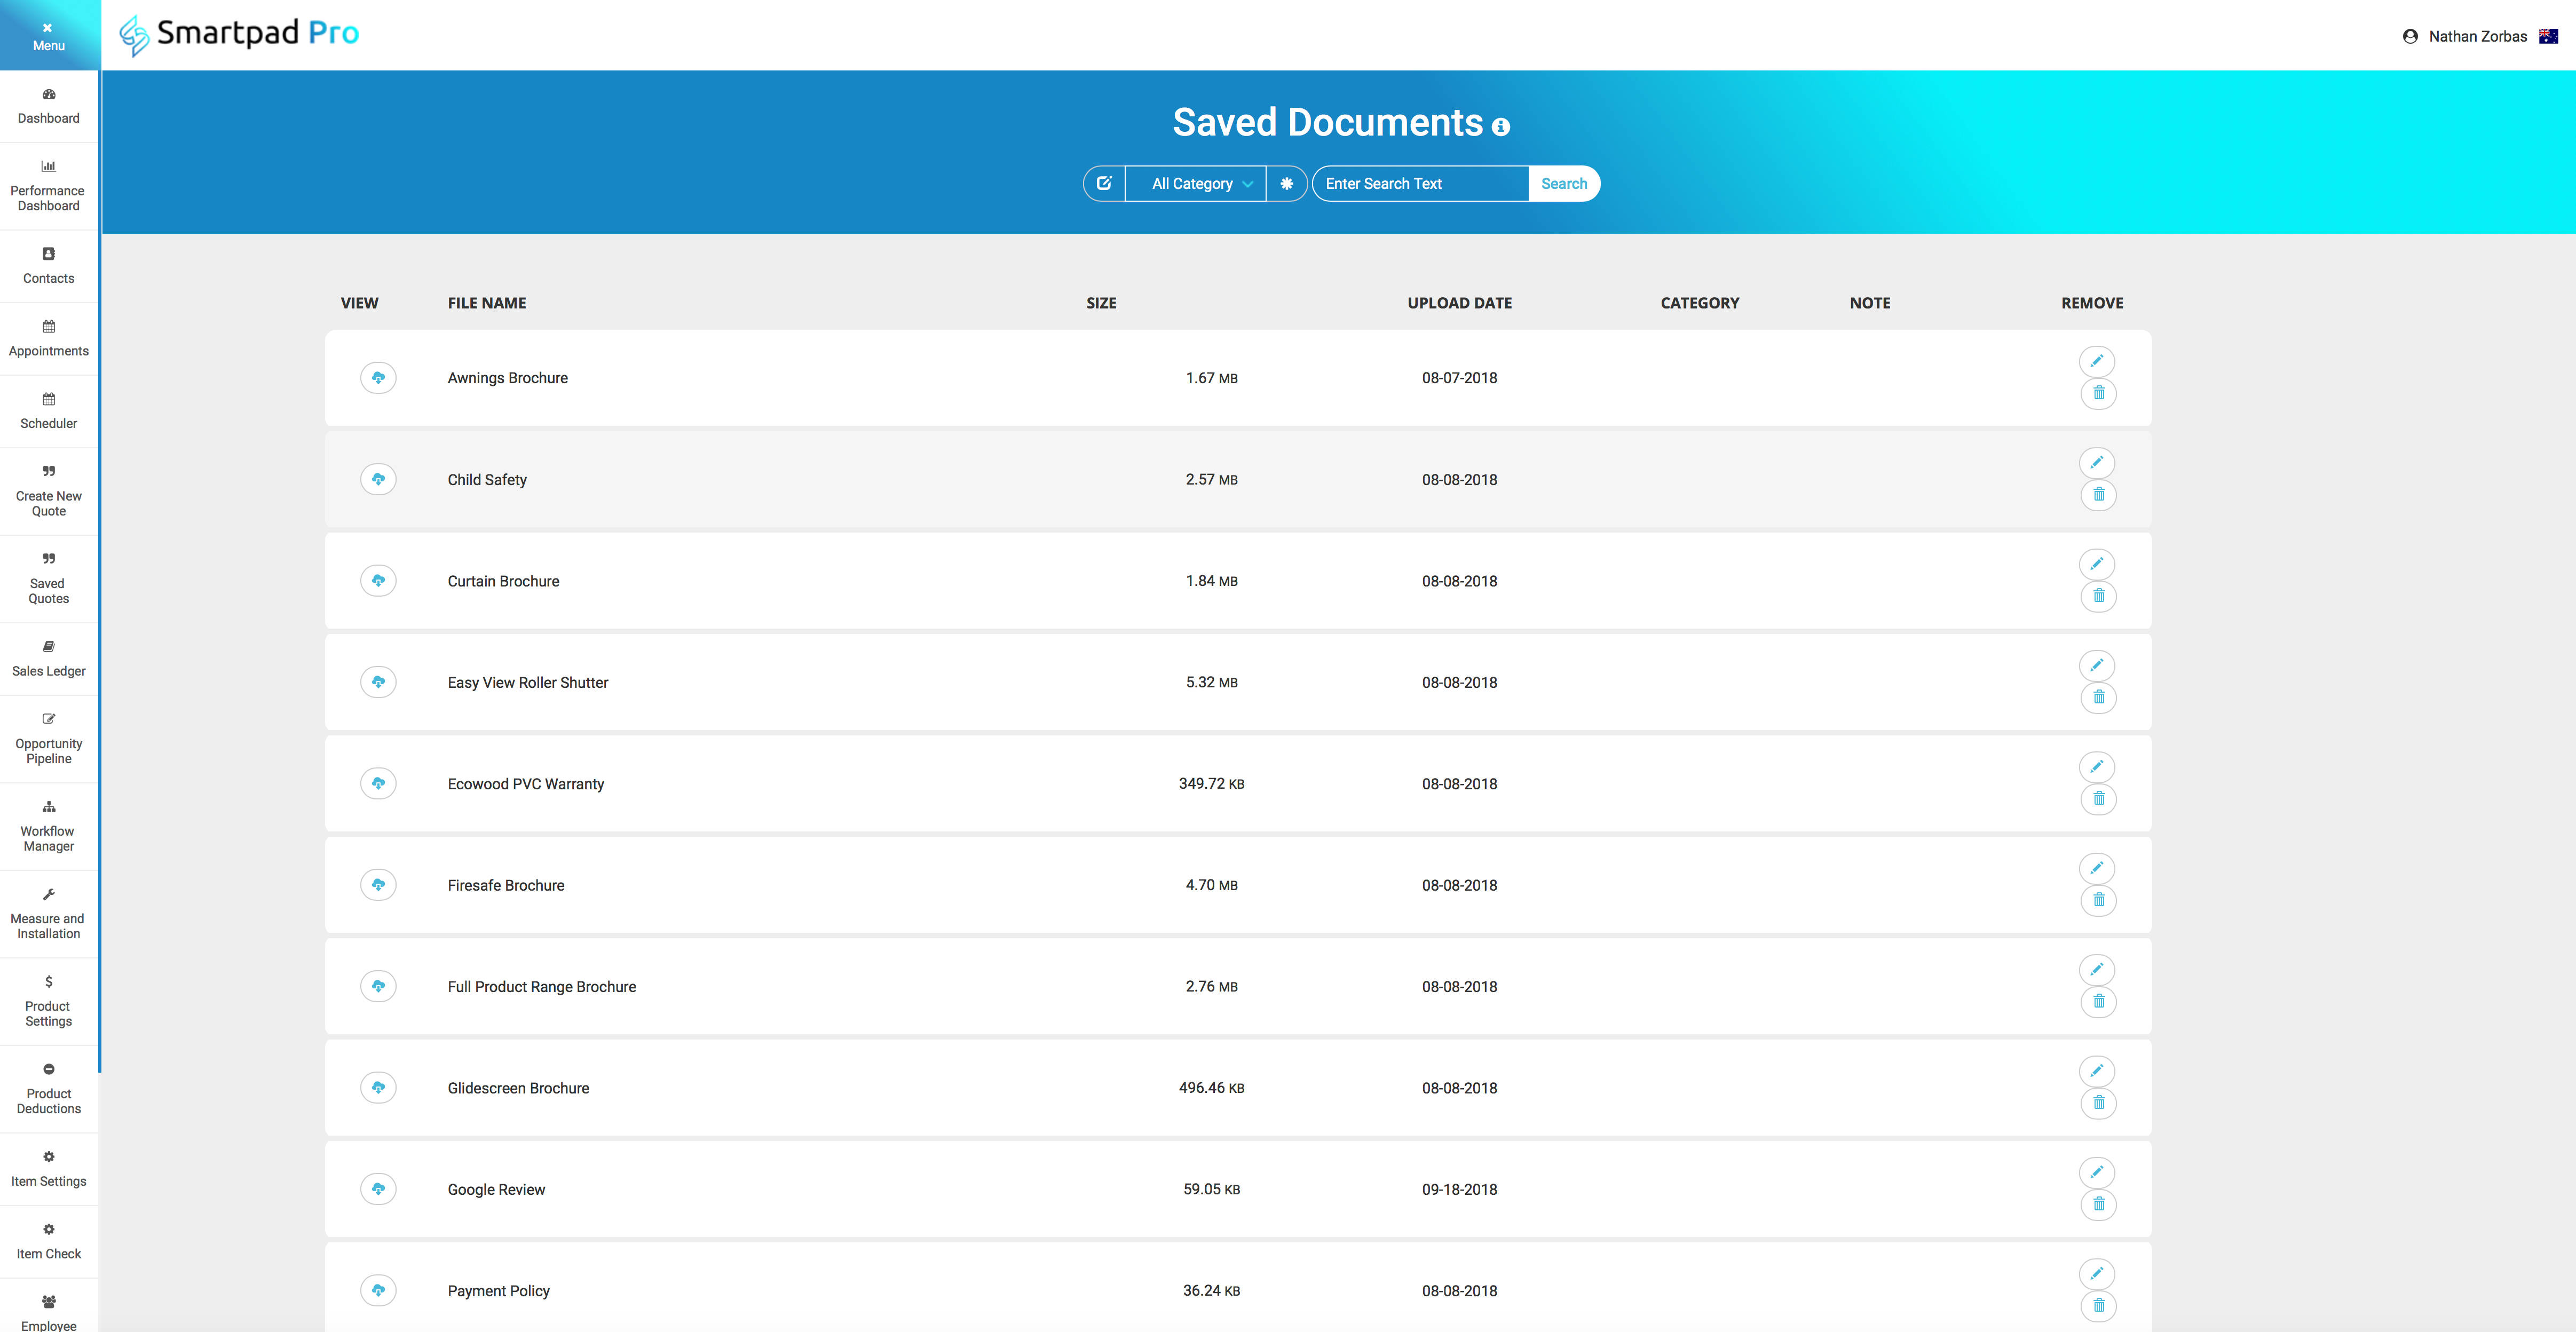The width and height of the screenshot is (2576, 1332).
Task: Go to Contacts in the sidebar
Action: (49, 267)
